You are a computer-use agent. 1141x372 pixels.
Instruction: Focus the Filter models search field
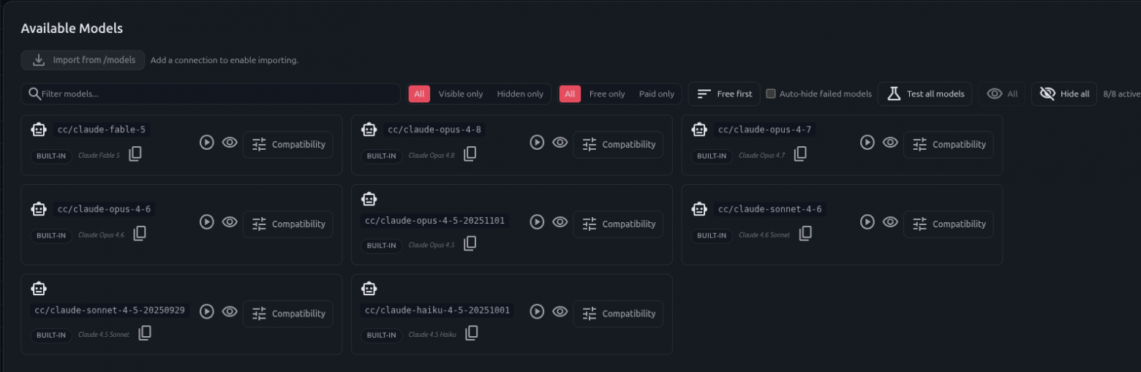[x=211, y=94]
